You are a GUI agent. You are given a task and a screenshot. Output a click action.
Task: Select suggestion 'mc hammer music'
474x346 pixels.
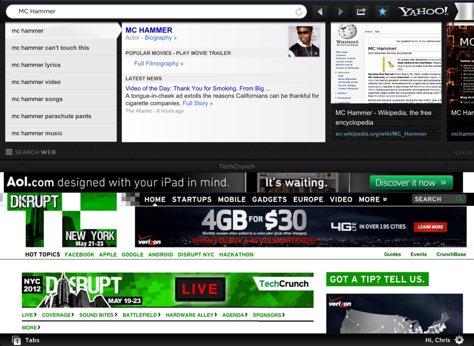[x=61, y=134]
